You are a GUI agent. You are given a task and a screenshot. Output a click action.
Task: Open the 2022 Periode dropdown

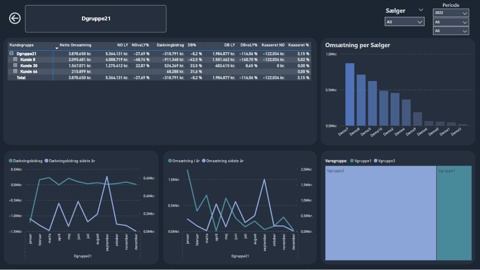tap(451, 13)
